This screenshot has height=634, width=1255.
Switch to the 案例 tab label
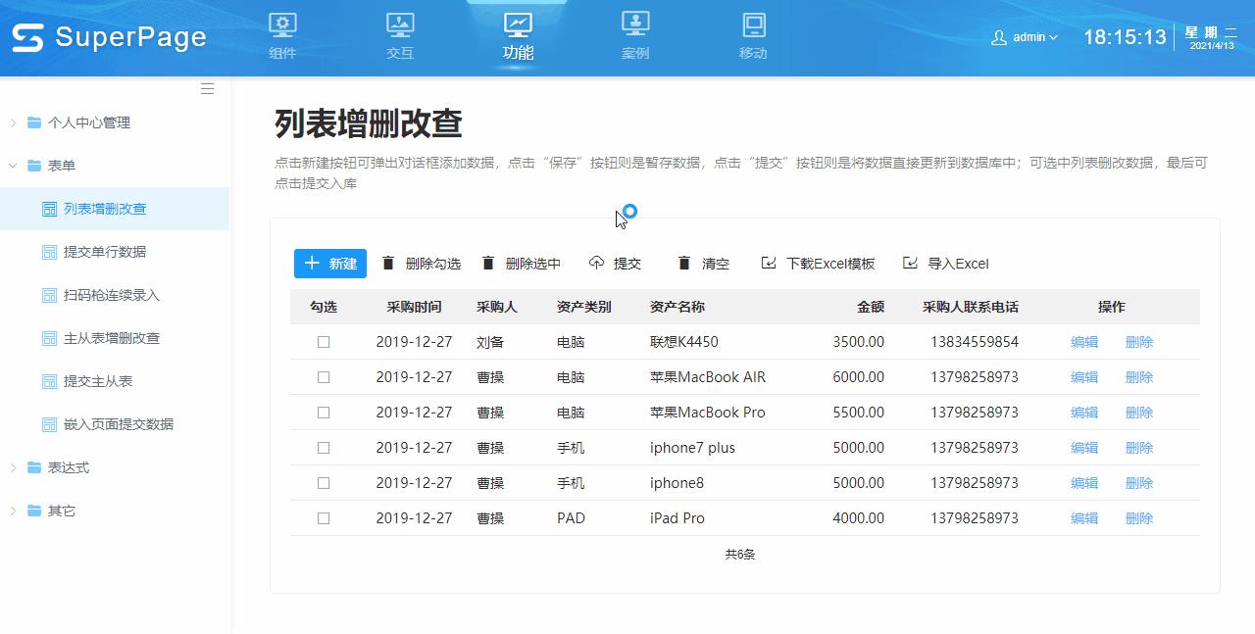point(635,53)
